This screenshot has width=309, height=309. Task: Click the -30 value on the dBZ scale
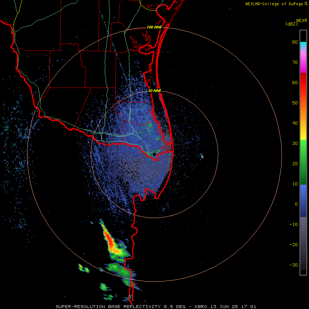[x=294, y=265]
